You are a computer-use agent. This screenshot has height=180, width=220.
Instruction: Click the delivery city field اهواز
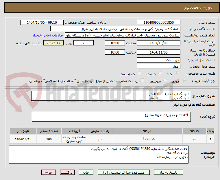click(158, 66)
